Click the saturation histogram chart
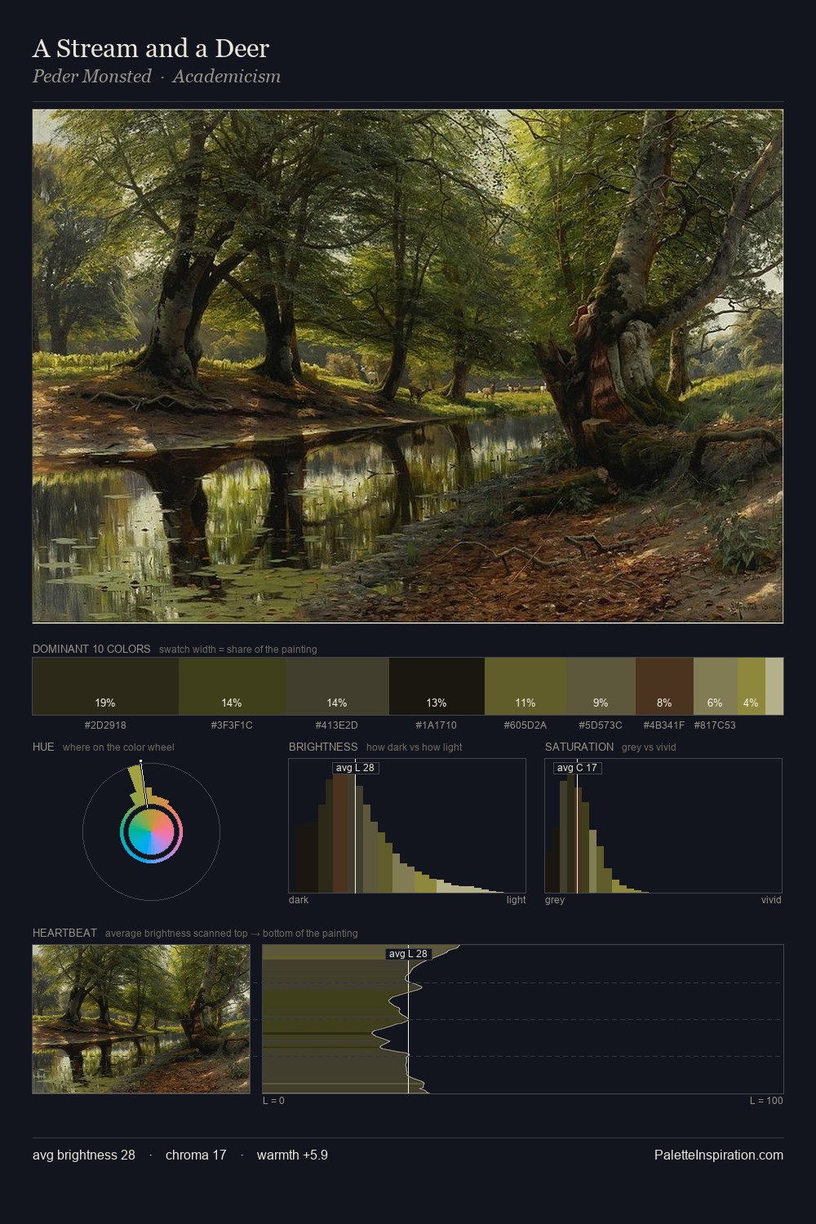Viewport: 816px width, 1224px height. [x=663, y=826]
